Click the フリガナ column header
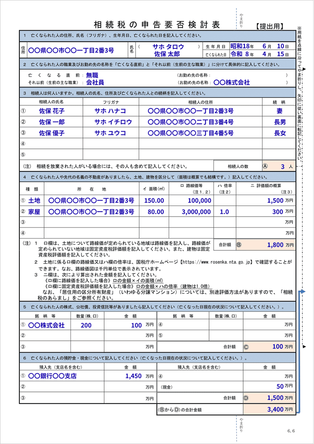The image size is (314, 444). (x=111, y=102)
